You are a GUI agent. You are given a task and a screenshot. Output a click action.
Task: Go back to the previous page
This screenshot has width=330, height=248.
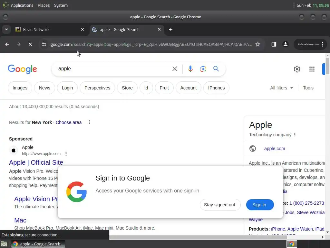pos(7,44)
